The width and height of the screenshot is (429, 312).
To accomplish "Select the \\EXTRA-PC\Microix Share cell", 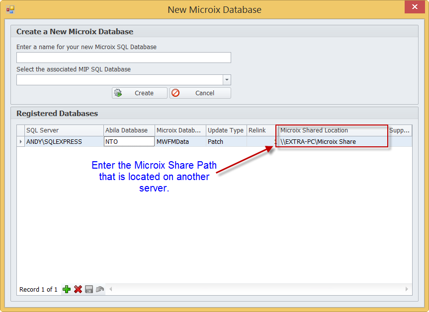I will pyautogui.click(x=332, y=142).
